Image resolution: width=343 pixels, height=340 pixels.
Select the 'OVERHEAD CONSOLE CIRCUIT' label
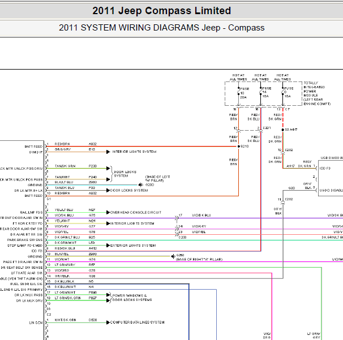[x=136, y=213]
